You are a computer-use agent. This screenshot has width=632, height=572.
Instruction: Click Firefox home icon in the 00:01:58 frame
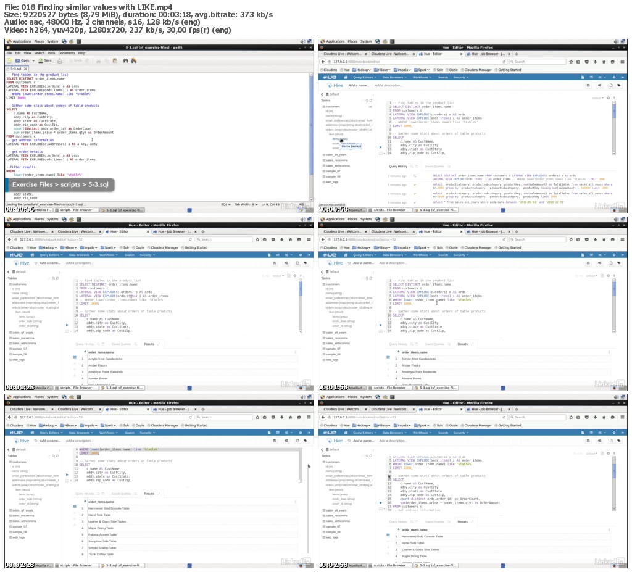pos(604,239)
